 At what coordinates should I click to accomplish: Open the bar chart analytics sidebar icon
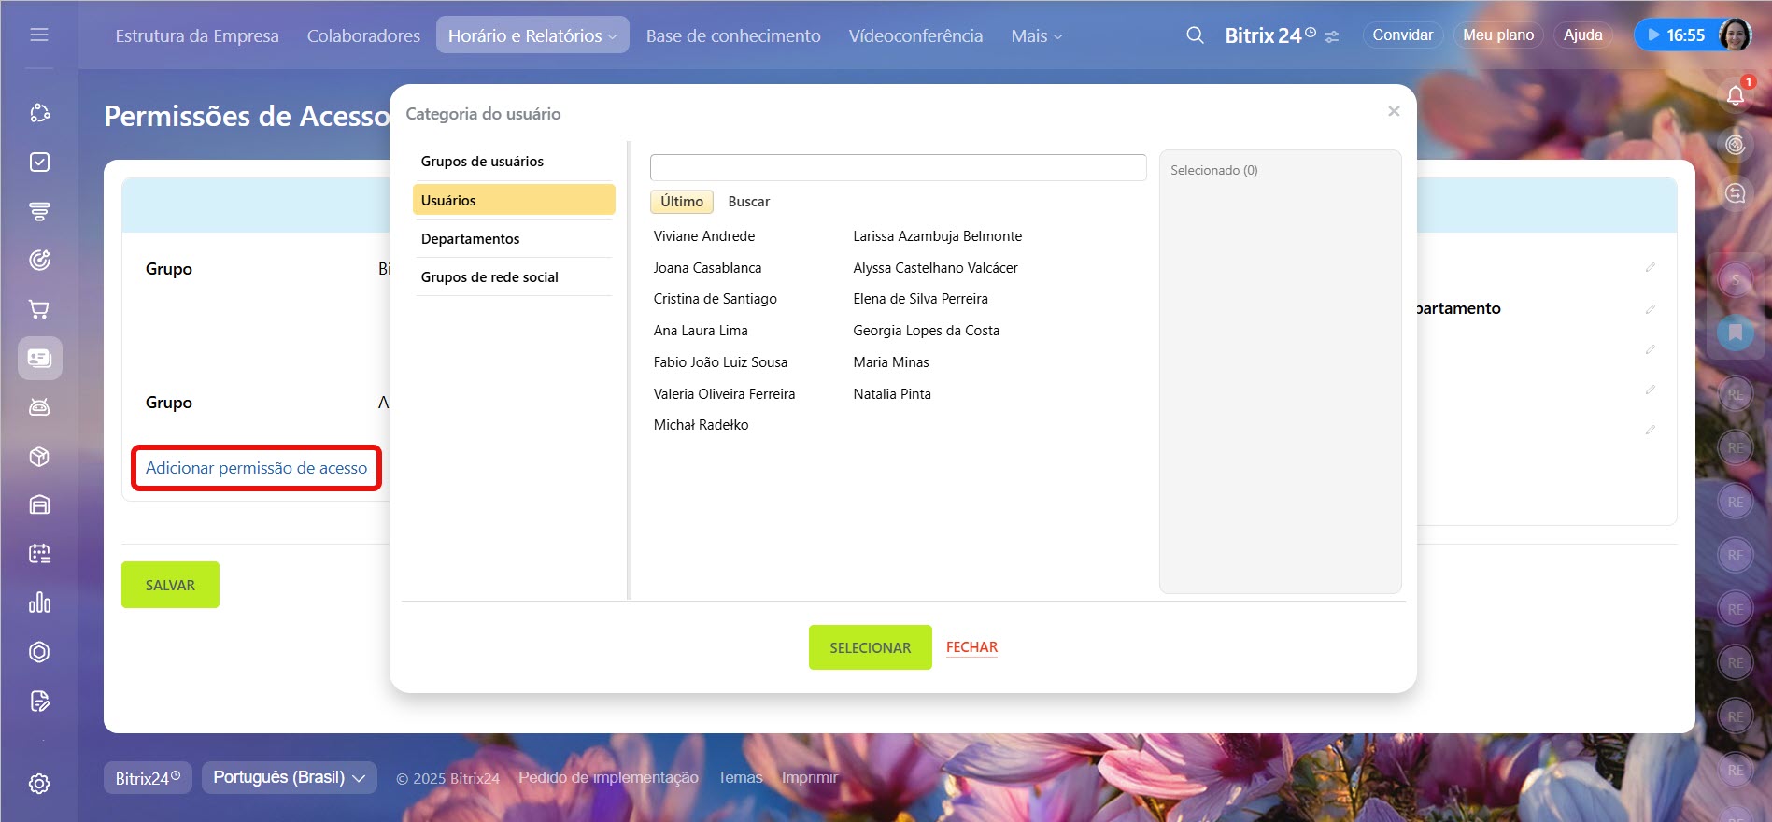[39, 602]
